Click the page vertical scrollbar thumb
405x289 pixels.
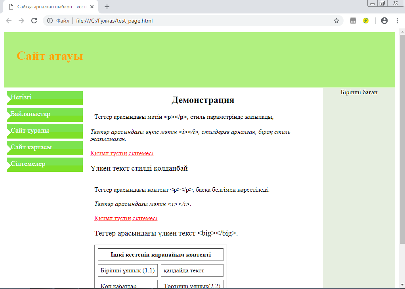click(x=402, y=139)
